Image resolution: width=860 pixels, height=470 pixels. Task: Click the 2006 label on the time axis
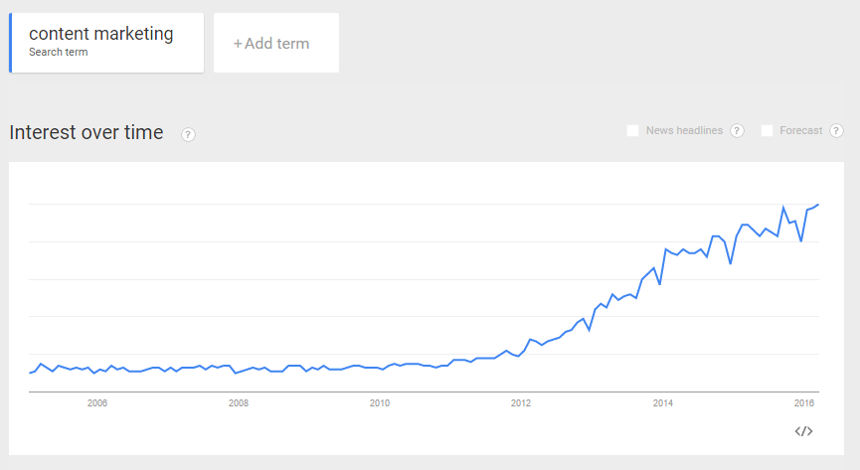click(x=96, y=402)
